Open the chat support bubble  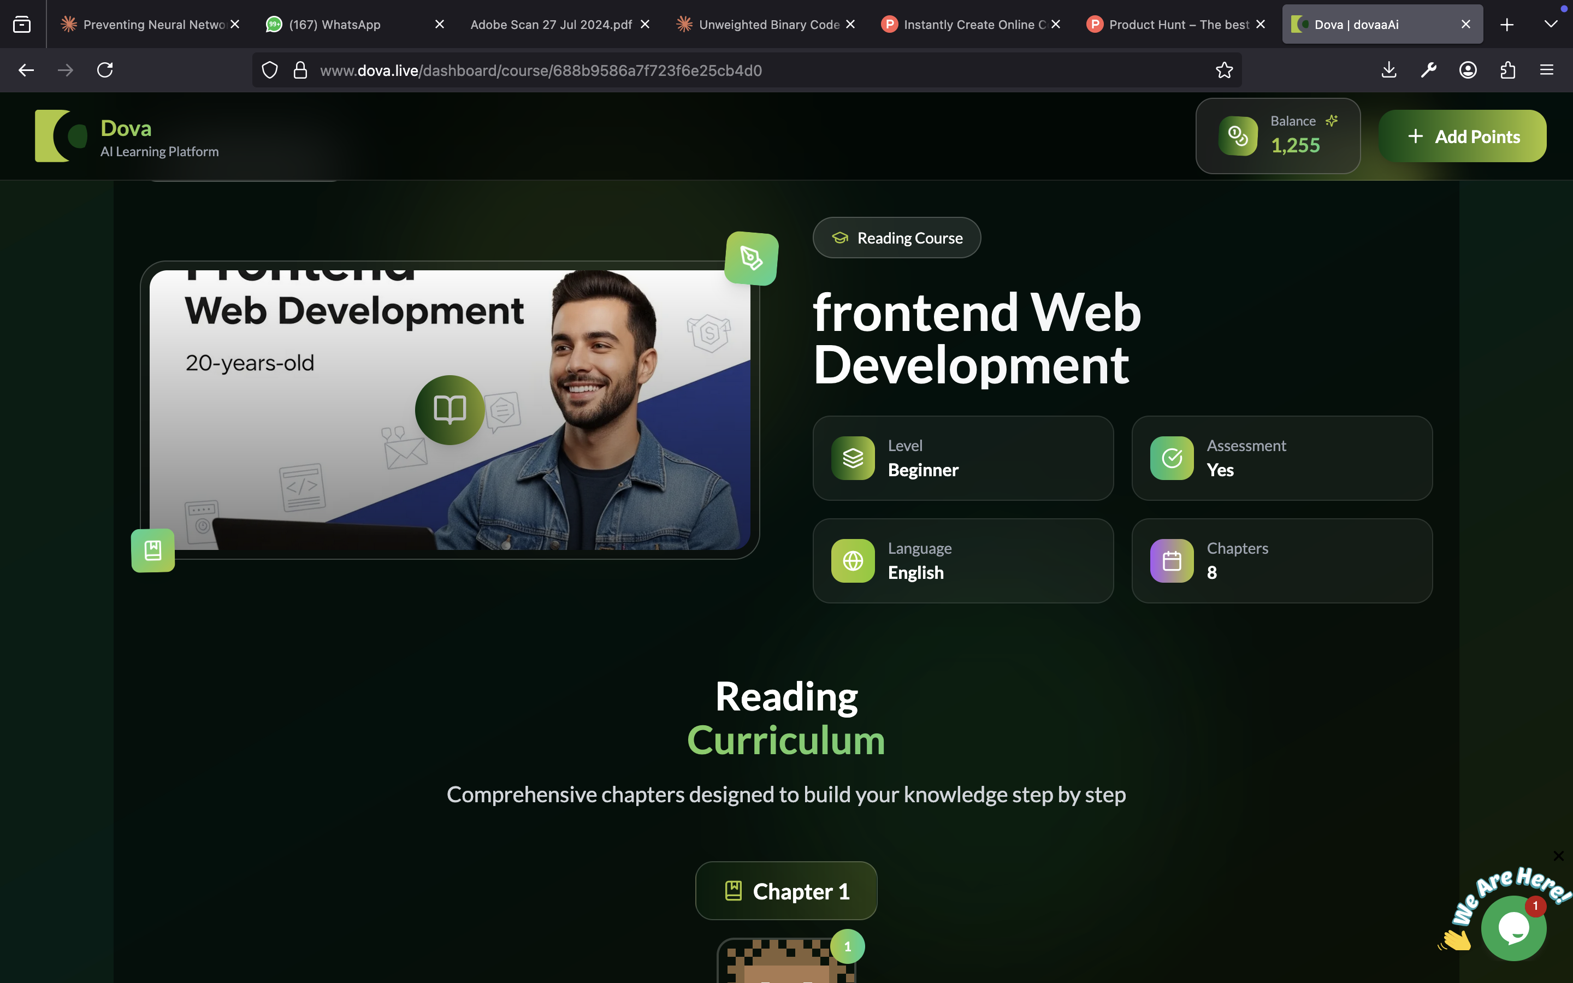[1513, 928]
